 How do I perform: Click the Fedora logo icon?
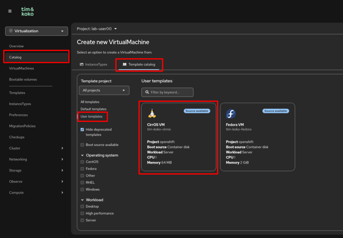point(231,114)
